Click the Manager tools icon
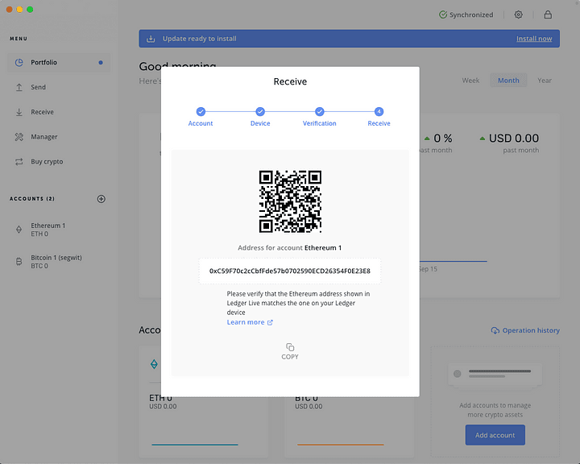This screenshot has height=464, width=580. point(19,137)
